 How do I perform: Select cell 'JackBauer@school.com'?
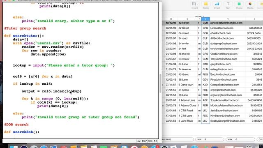click(x=224, y=111)
